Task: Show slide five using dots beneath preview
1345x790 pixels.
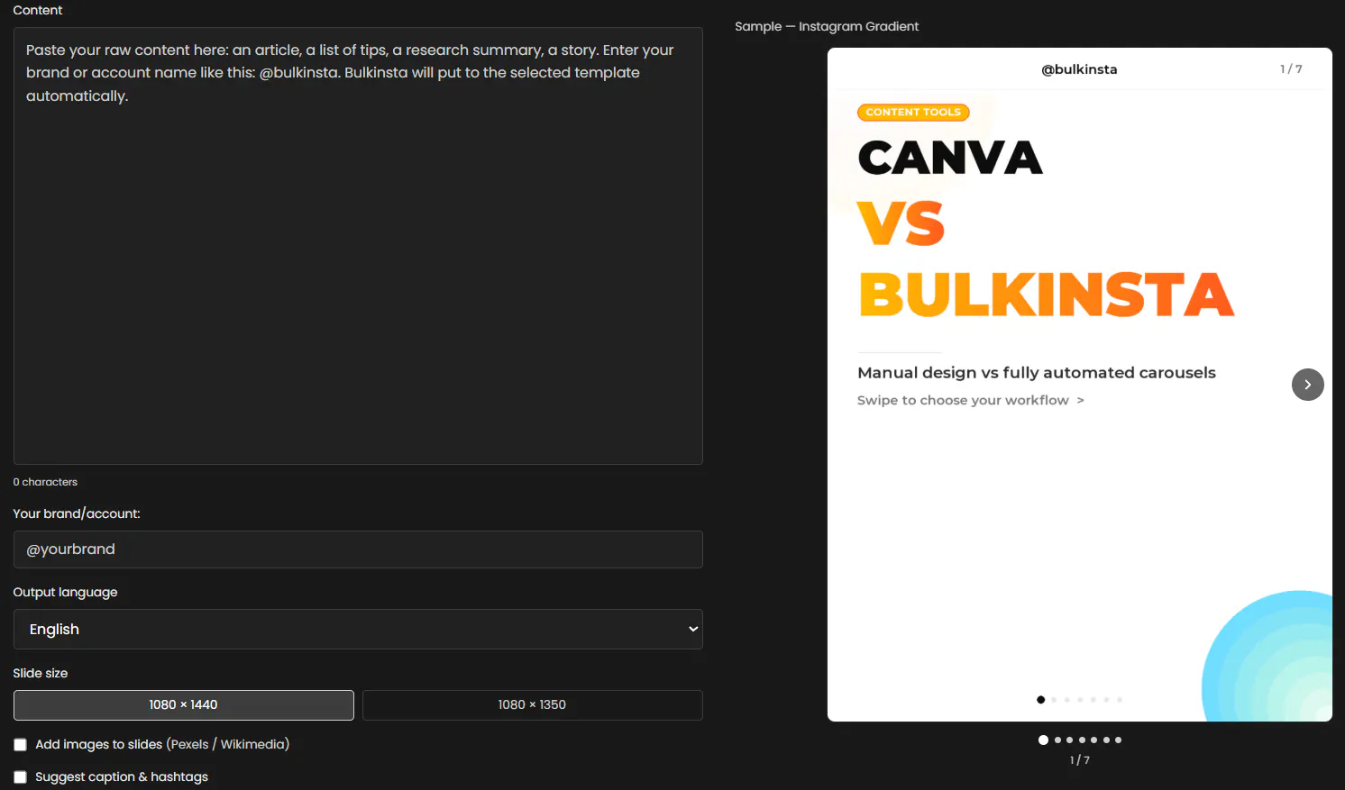Action: point(1094,740)
